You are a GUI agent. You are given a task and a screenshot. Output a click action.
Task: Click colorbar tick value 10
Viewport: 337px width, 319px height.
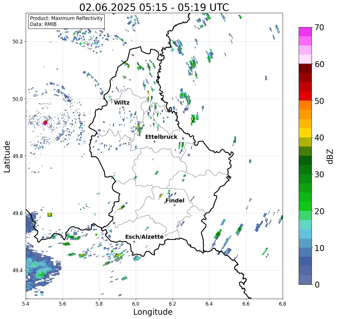click(319, 248)
